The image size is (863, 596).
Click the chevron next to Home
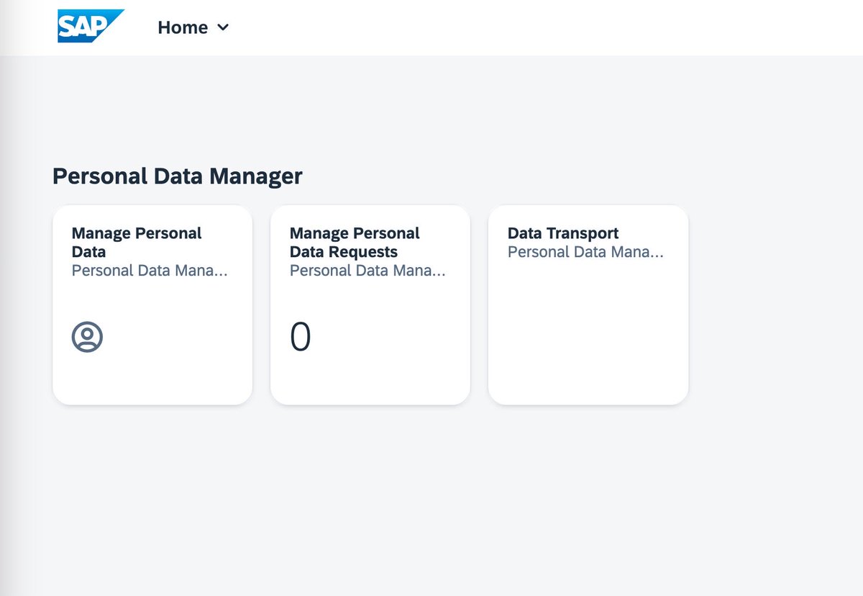(x=223, y=27)
